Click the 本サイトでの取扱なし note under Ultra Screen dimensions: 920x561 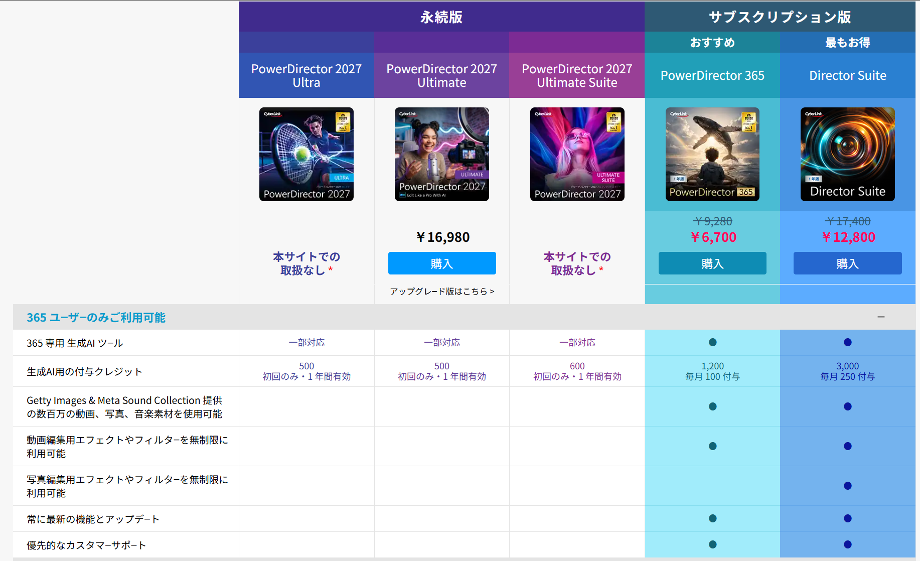click(x=306, y=263)
